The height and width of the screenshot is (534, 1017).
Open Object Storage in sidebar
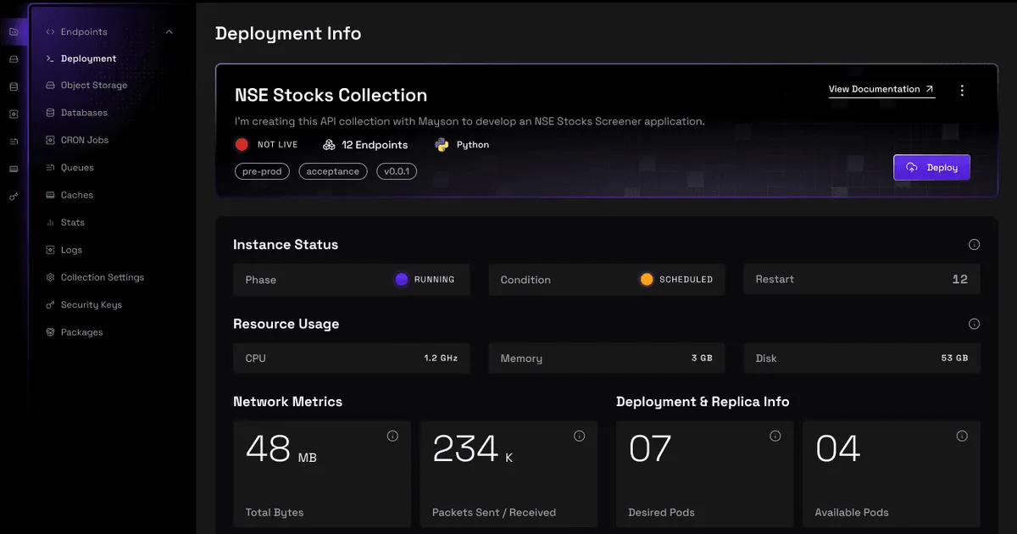coord(93,86)
